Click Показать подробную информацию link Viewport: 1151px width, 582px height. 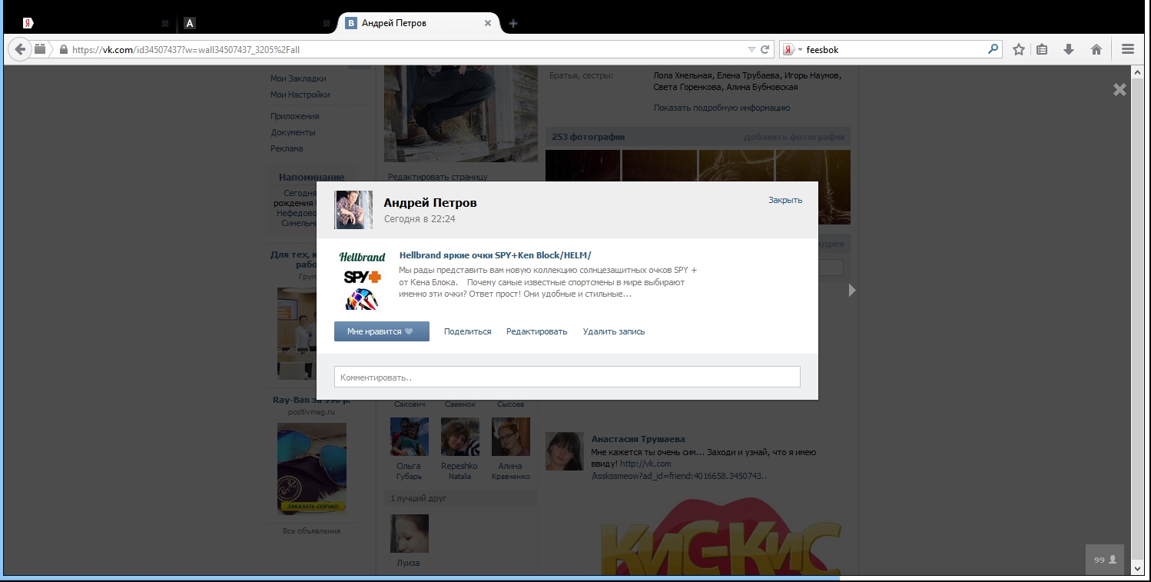click(721, 108)
